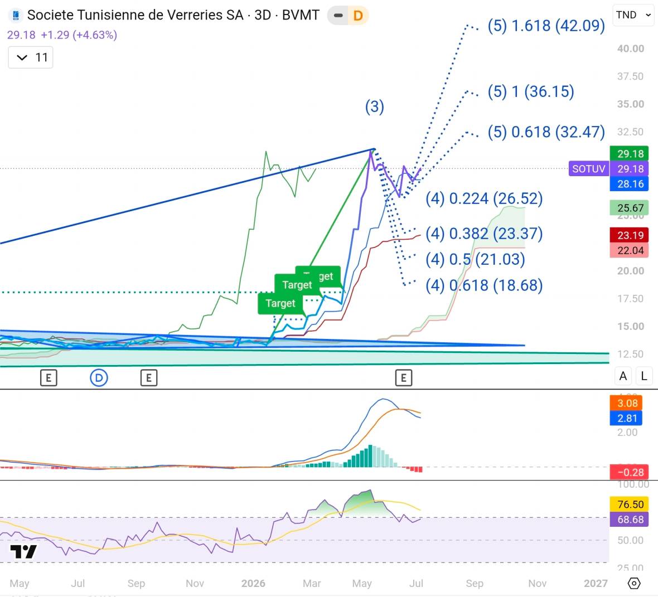Click the green 29.18 price label
Screen dimensions: 658x597
[630, 153]
